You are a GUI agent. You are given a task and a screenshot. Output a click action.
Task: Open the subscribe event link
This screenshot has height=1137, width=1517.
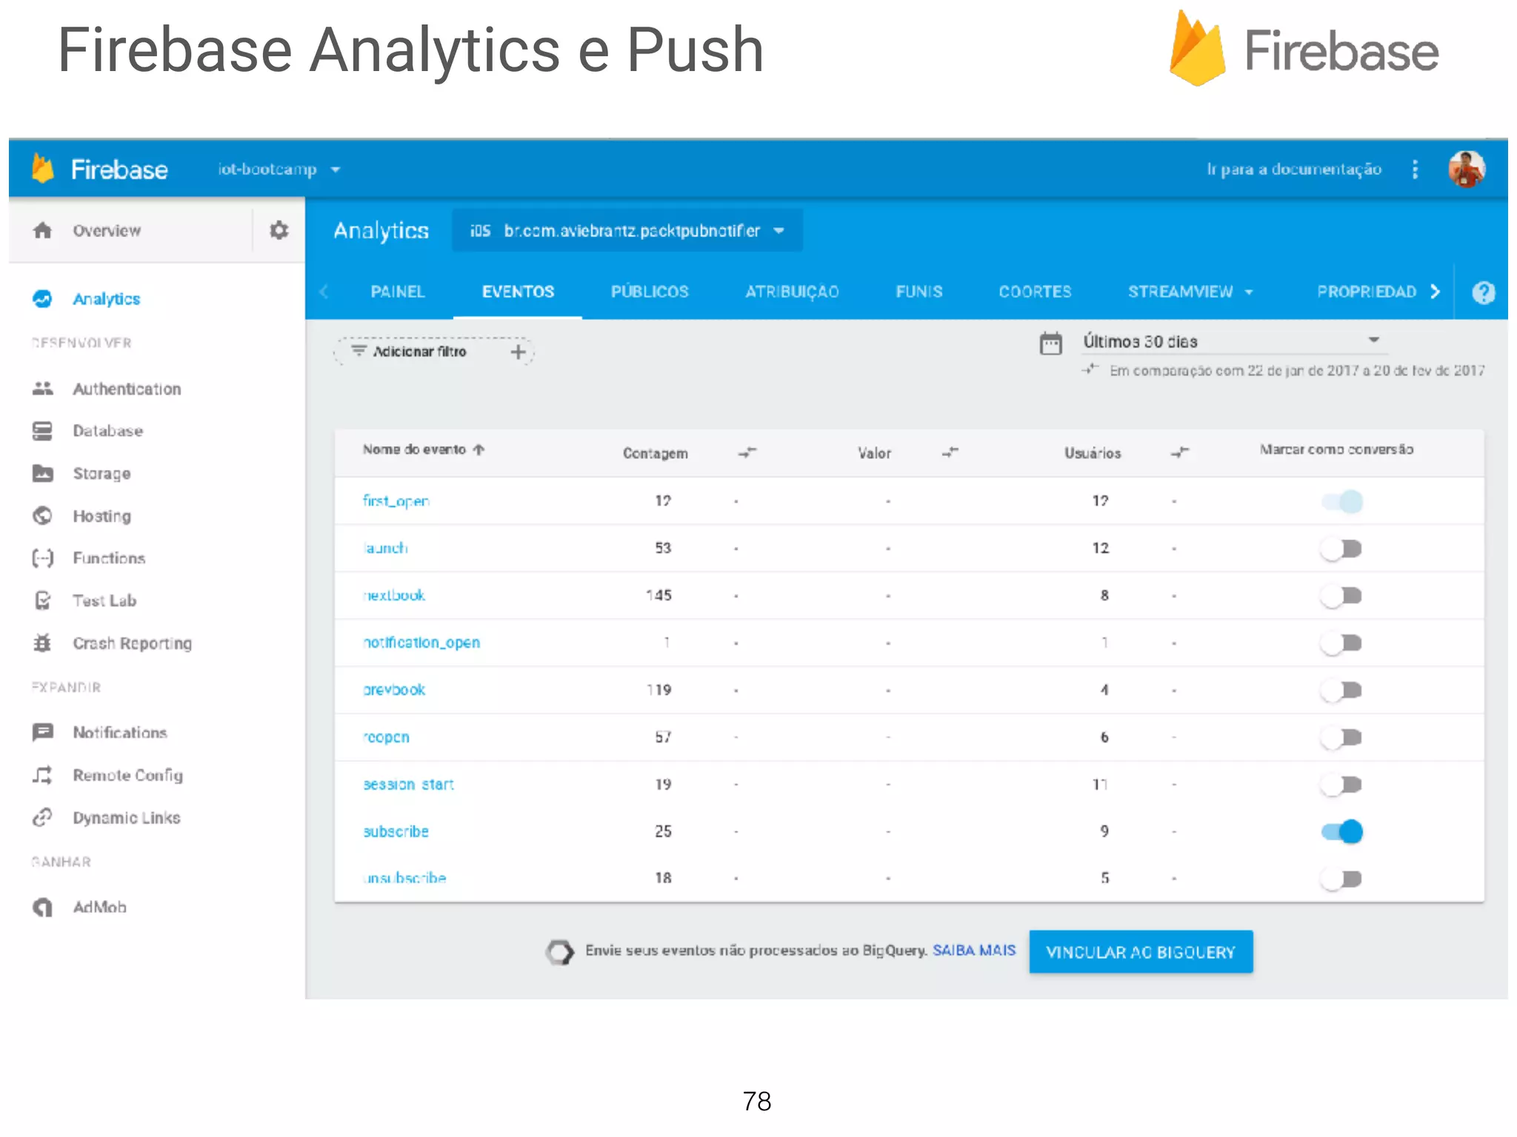(396, 831)
